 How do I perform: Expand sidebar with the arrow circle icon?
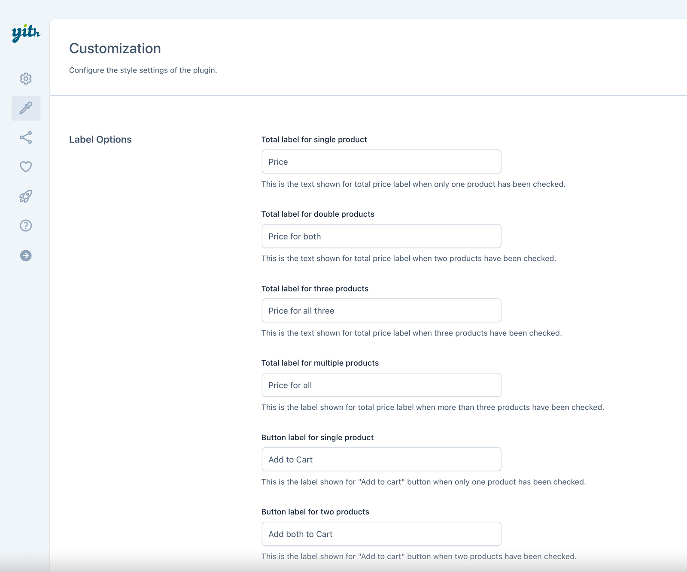point(26,256)
